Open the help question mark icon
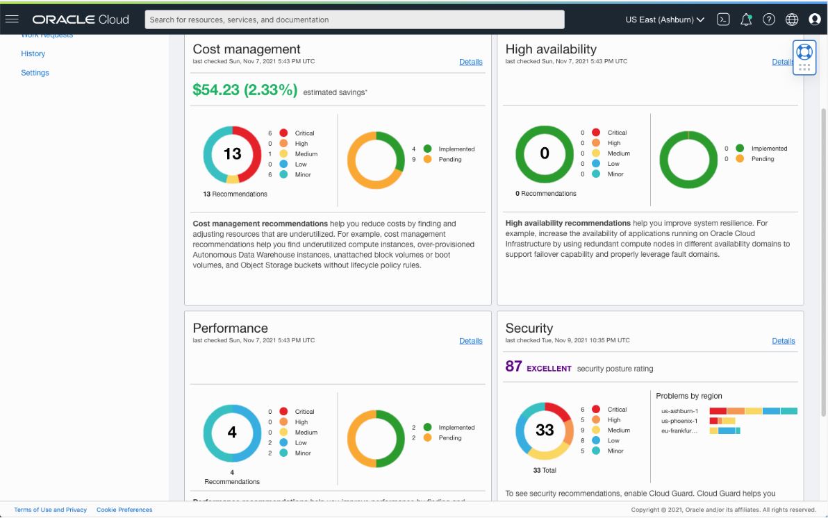The height and width of the screenshot is (518, 828). (769, 19)
